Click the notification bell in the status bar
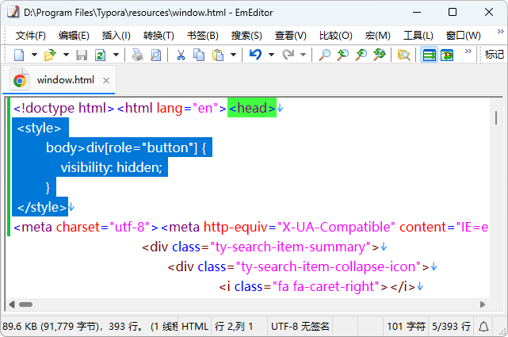The width and height of the screenshot is (508, 337). (483, 326)
